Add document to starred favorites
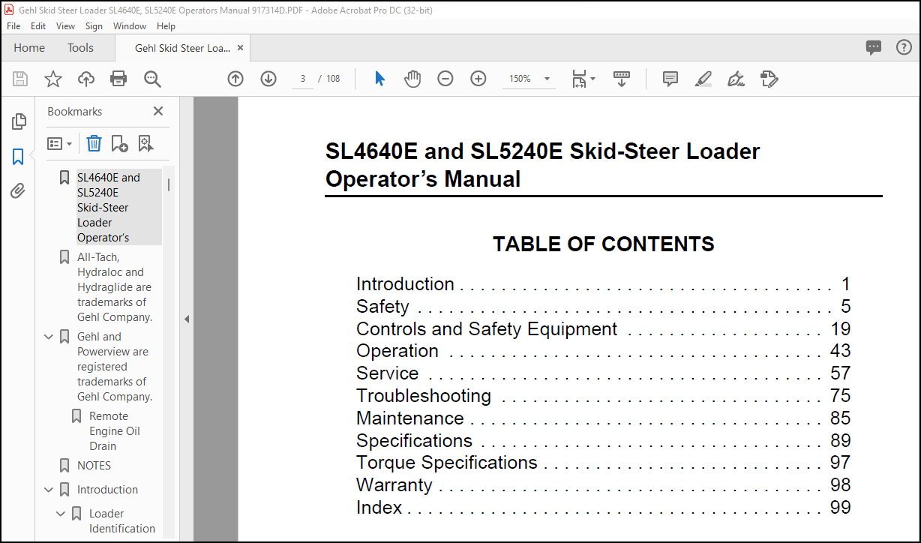This screenshot has width=921, height=543. click(x=53, y=79)
